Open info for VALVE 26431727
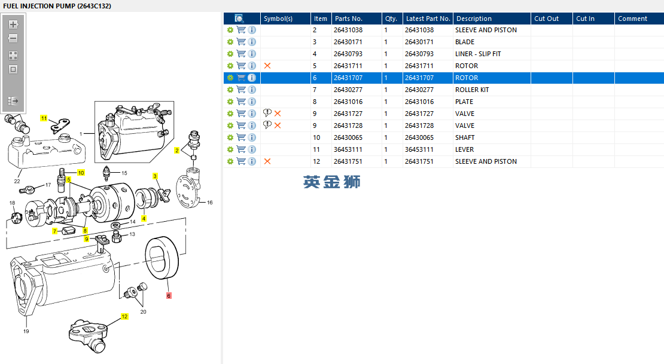 (252, 114)
